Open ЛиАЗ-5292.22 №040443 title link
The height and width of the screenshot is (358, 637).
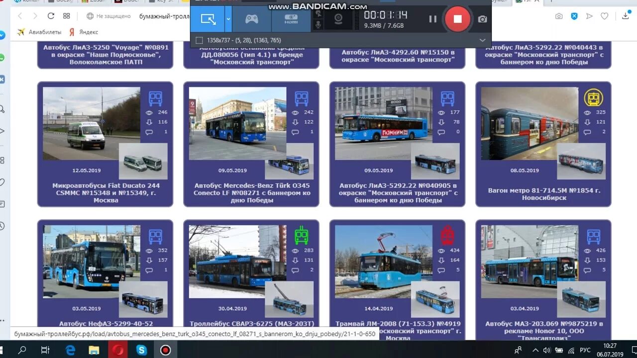click(x=544, y=55)
